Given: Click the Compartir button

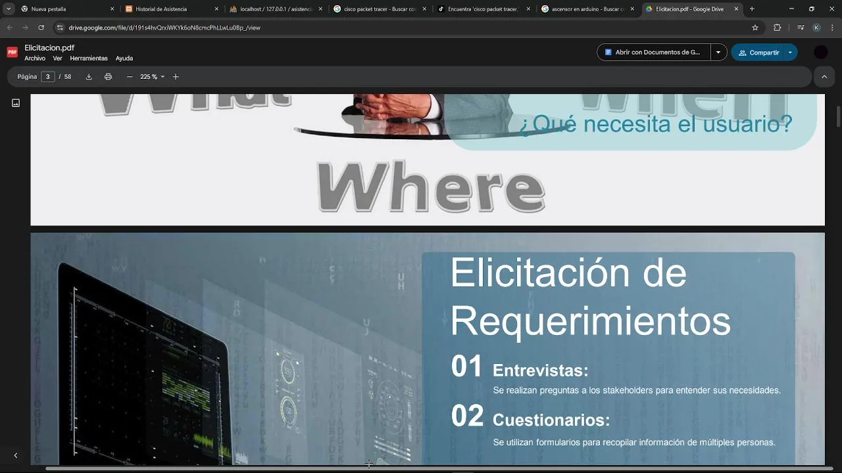Looking at the screenshot, I should (x=758, y=53).
